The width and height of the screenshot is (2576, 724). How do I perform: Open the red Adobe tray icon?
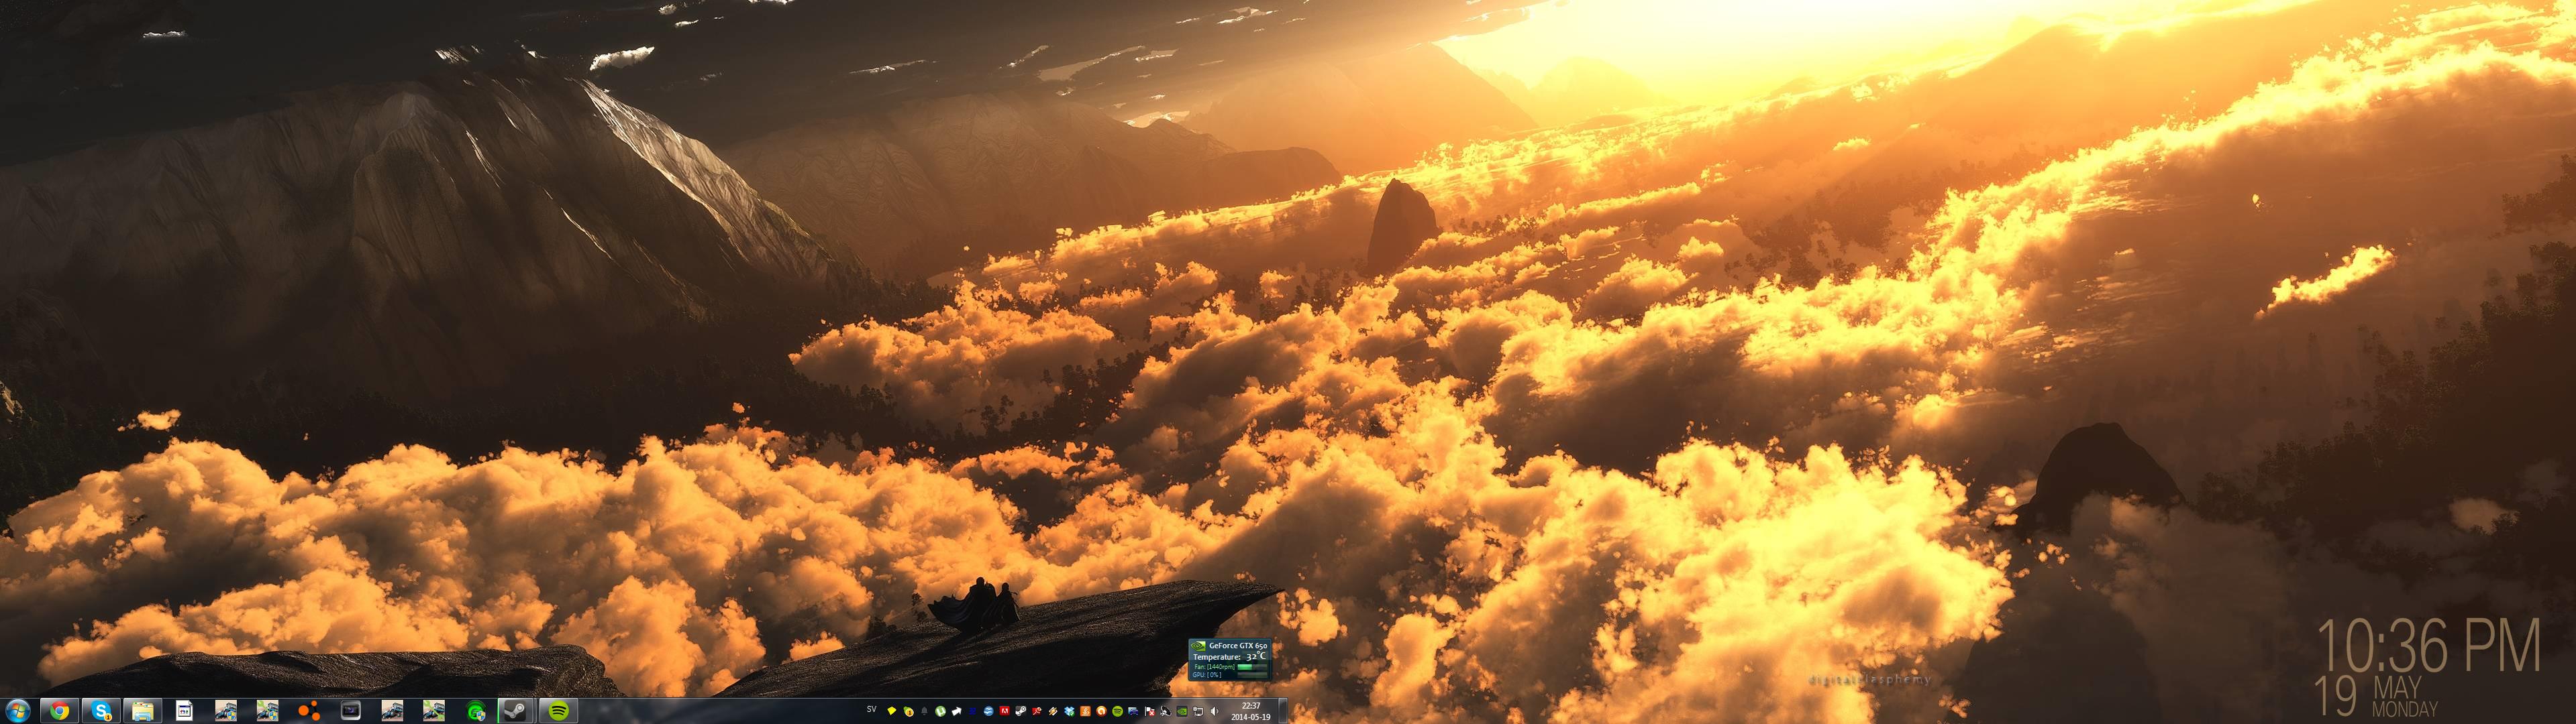pyautogui.click(x=1005, y=711)
